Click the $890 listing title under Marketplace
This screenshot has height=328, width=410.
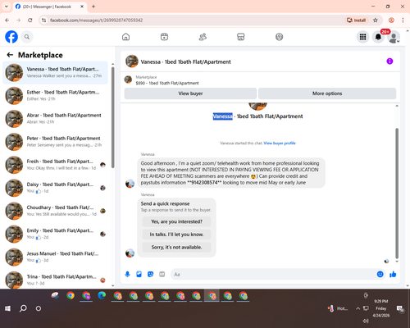(x=167, y=83)
